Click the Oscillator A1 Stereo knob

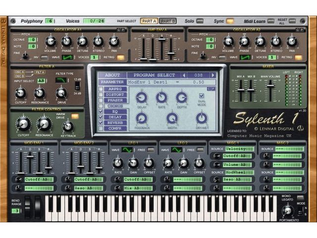tap(98, 42)
